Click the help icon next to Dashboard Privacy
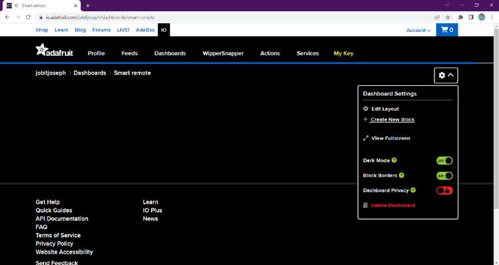Image resolution: width=499 pixels, height=265 pixels. click(x=413, y=190)
